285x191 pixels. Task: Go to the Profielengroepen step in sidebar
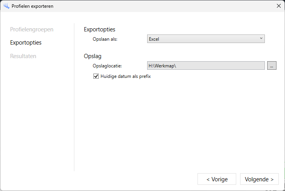click(x=32, y=29)
